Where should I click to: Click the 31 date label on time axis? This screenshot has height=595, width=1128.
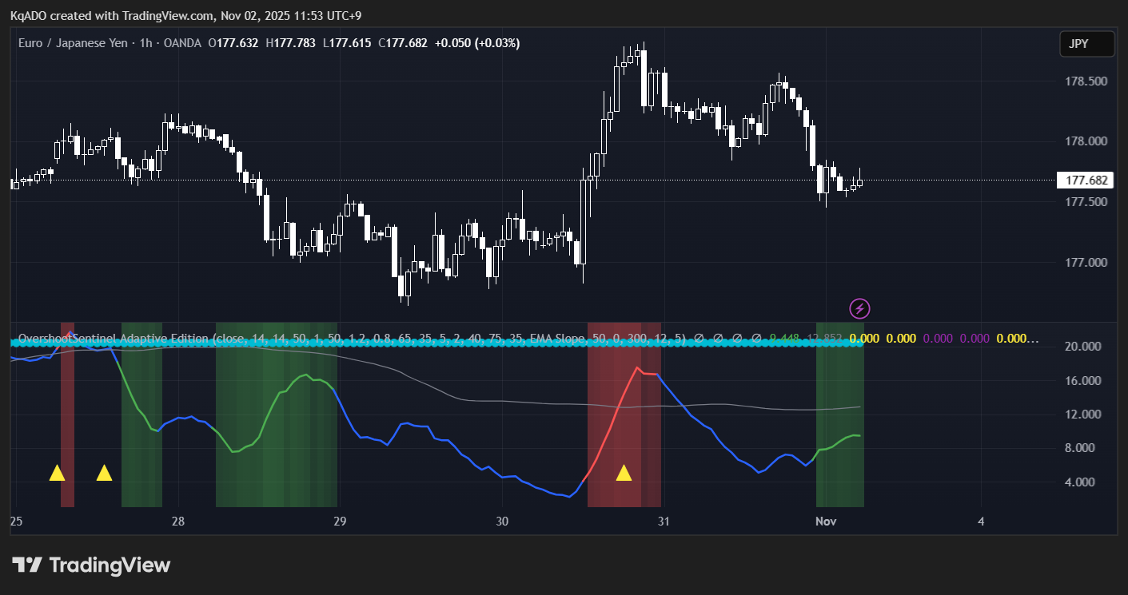coord(663,522)
